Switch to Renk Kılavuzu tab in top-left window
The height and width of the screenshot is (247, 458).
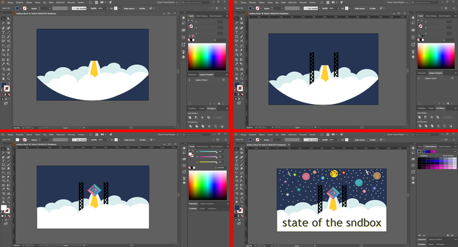tap(202, 16)
